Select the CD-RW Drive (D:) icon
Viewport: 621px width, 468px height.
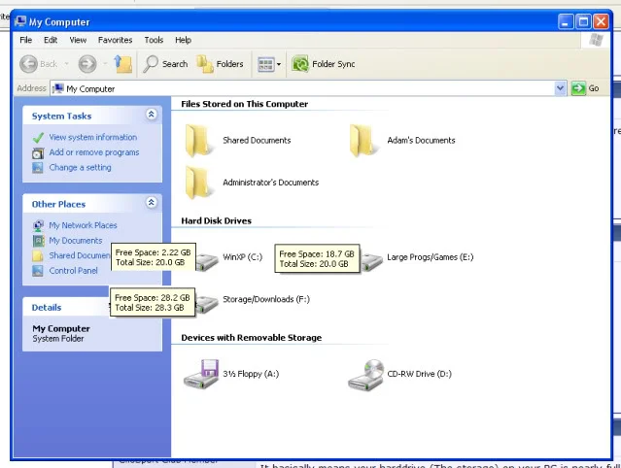(366, 375)
